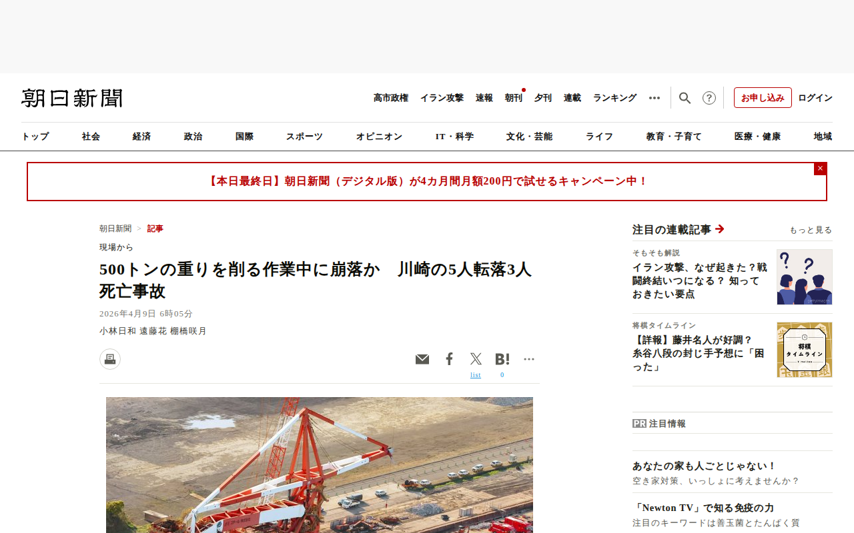Screen dimensions: 854x533
Task: Follow red arrow beside 注目の連載記事
Action: (719, 229)
